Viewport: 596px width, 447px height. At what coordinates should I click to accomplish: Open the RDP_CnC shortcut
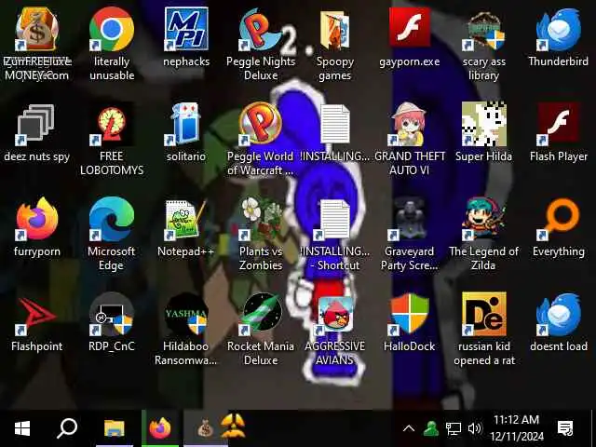(112, 315)
